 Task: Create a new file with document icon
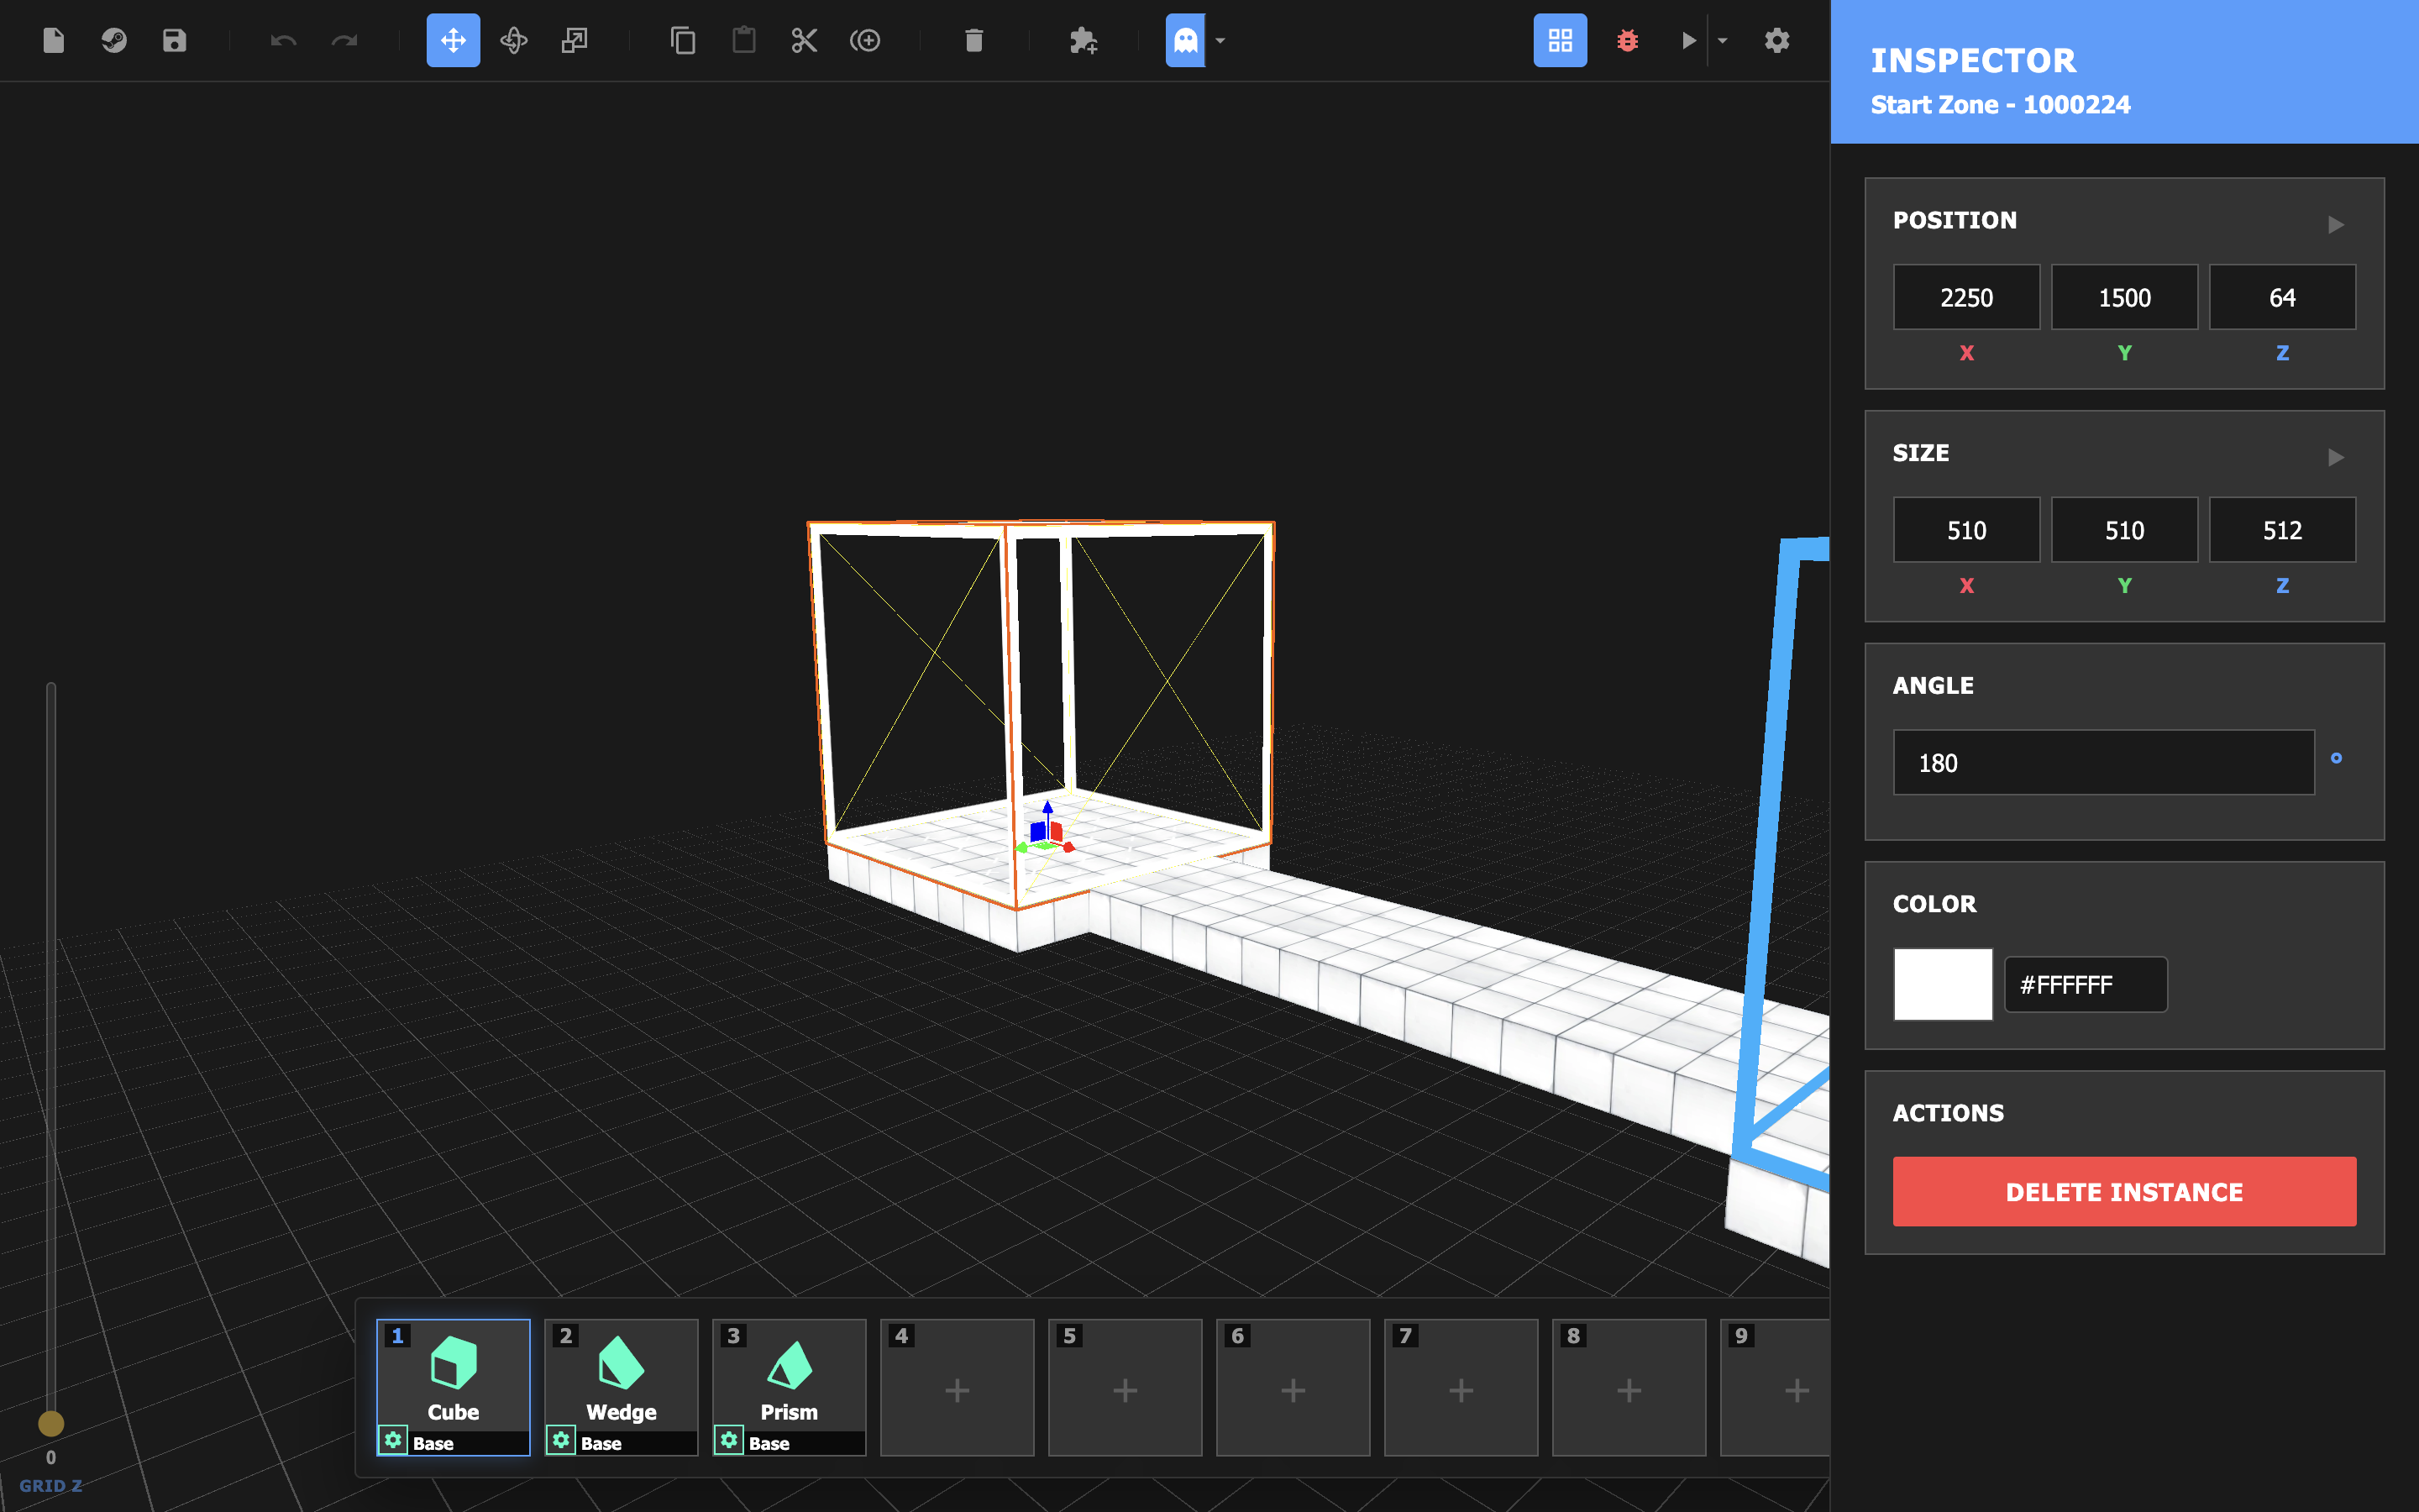[54, 40]
